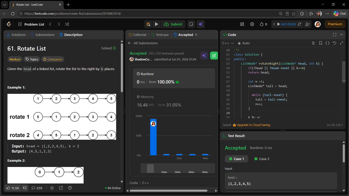Viewport: 349px width, 196px height.
Task: Open the Problem List panel
Action: 31,24
